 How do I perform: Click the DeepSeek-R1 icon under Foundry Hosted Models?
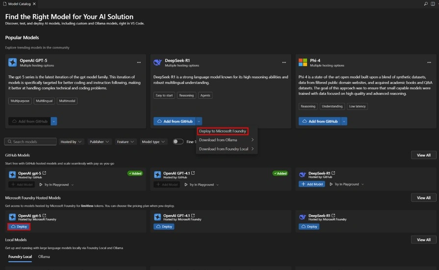302,217
